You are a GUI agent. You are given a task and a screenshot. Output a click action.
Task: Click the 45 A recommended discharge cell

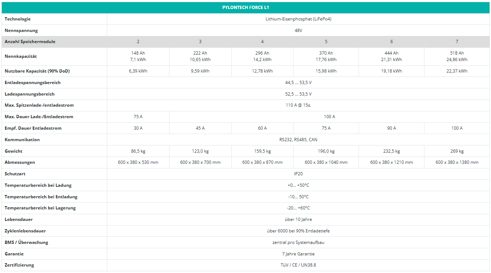tap(200, 128)
